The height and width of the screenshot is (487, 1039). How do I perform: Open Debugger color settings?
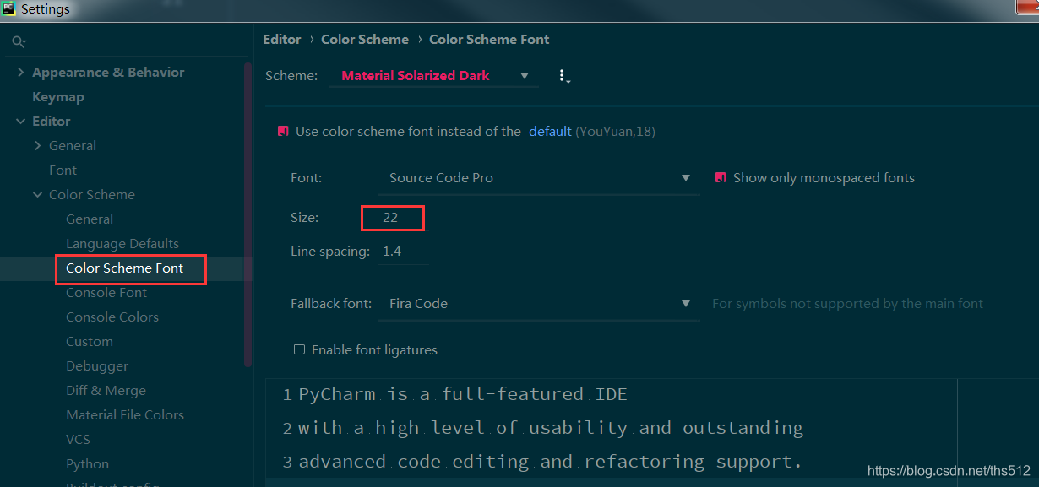[98, 366]
